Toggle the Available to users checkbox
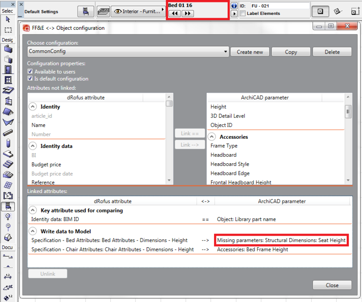The image size is (362, 302). pos(30,72)
